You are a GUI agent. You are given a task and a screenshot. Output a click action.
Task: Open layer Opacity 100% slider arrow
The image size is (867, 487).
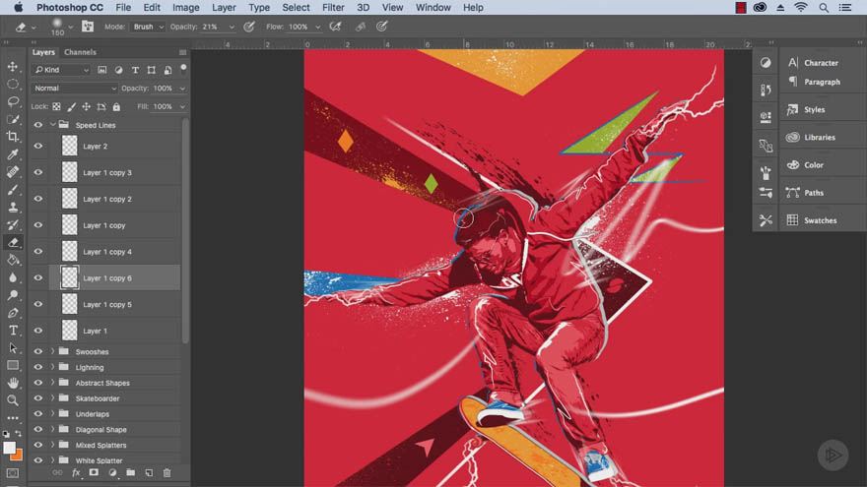pos(182,89)
